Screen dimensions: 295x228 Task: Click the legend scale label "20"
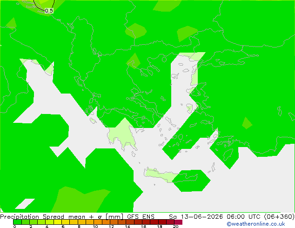(176, 227)
